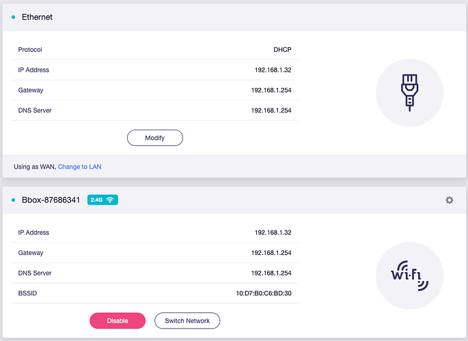Click the DHCP protocol value
This screenshot has width=468, height=341.
coord(282,50)
